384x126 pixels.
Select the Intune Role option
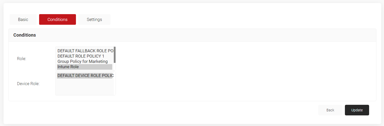pyautogui.click(x=68, y=67)
